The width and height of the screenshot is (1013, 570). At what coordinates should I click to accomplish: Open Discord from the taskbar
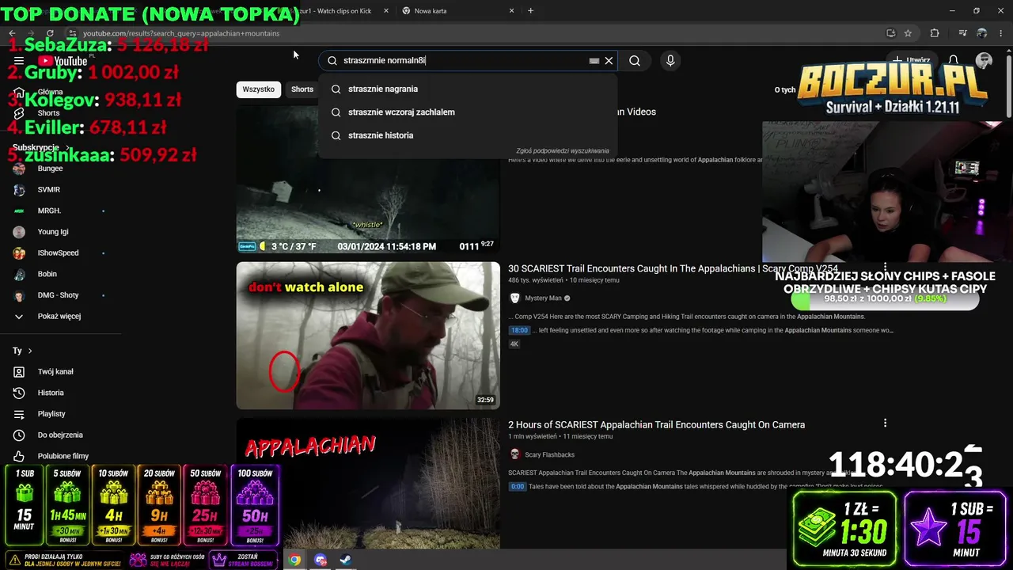pos(321,560)
